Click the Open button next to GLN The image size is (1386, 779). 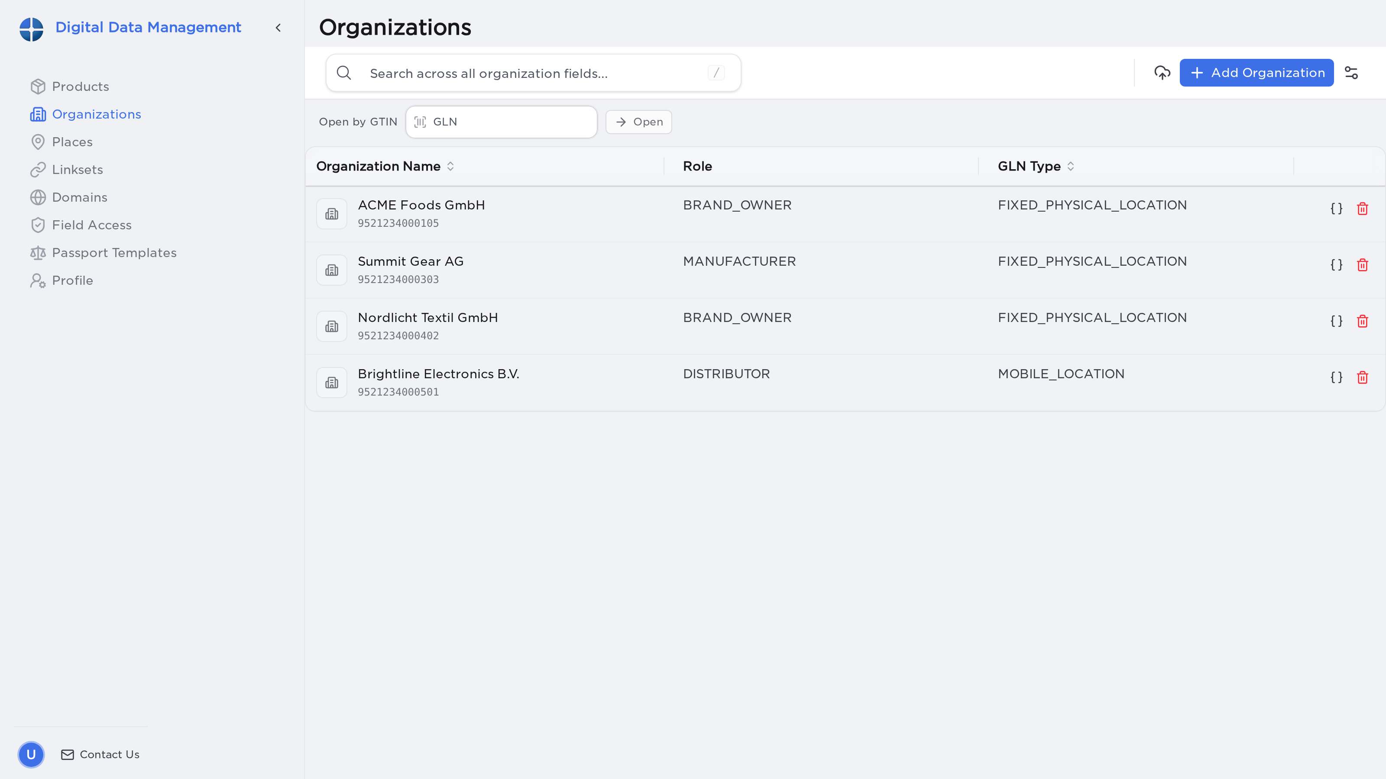(639, 122)
